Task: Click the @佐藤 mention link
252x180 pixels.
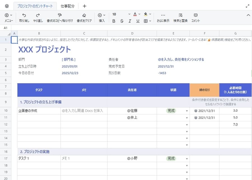Action: tap(132, 110)
